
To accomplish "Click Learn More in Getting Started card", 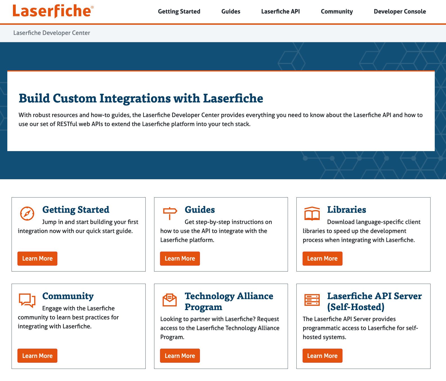I will pyautogui.click(x=37, y=259).
